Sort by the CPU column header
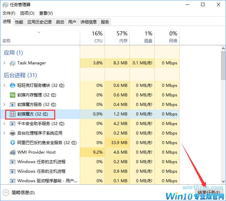This screenshot has width=226, height=201. (x=92, y=37)
